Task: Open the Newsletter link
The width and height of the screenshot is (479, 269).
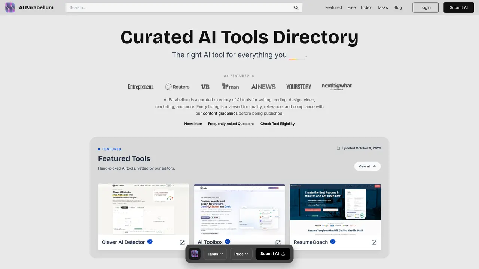Action: click(x=193, y=124)
